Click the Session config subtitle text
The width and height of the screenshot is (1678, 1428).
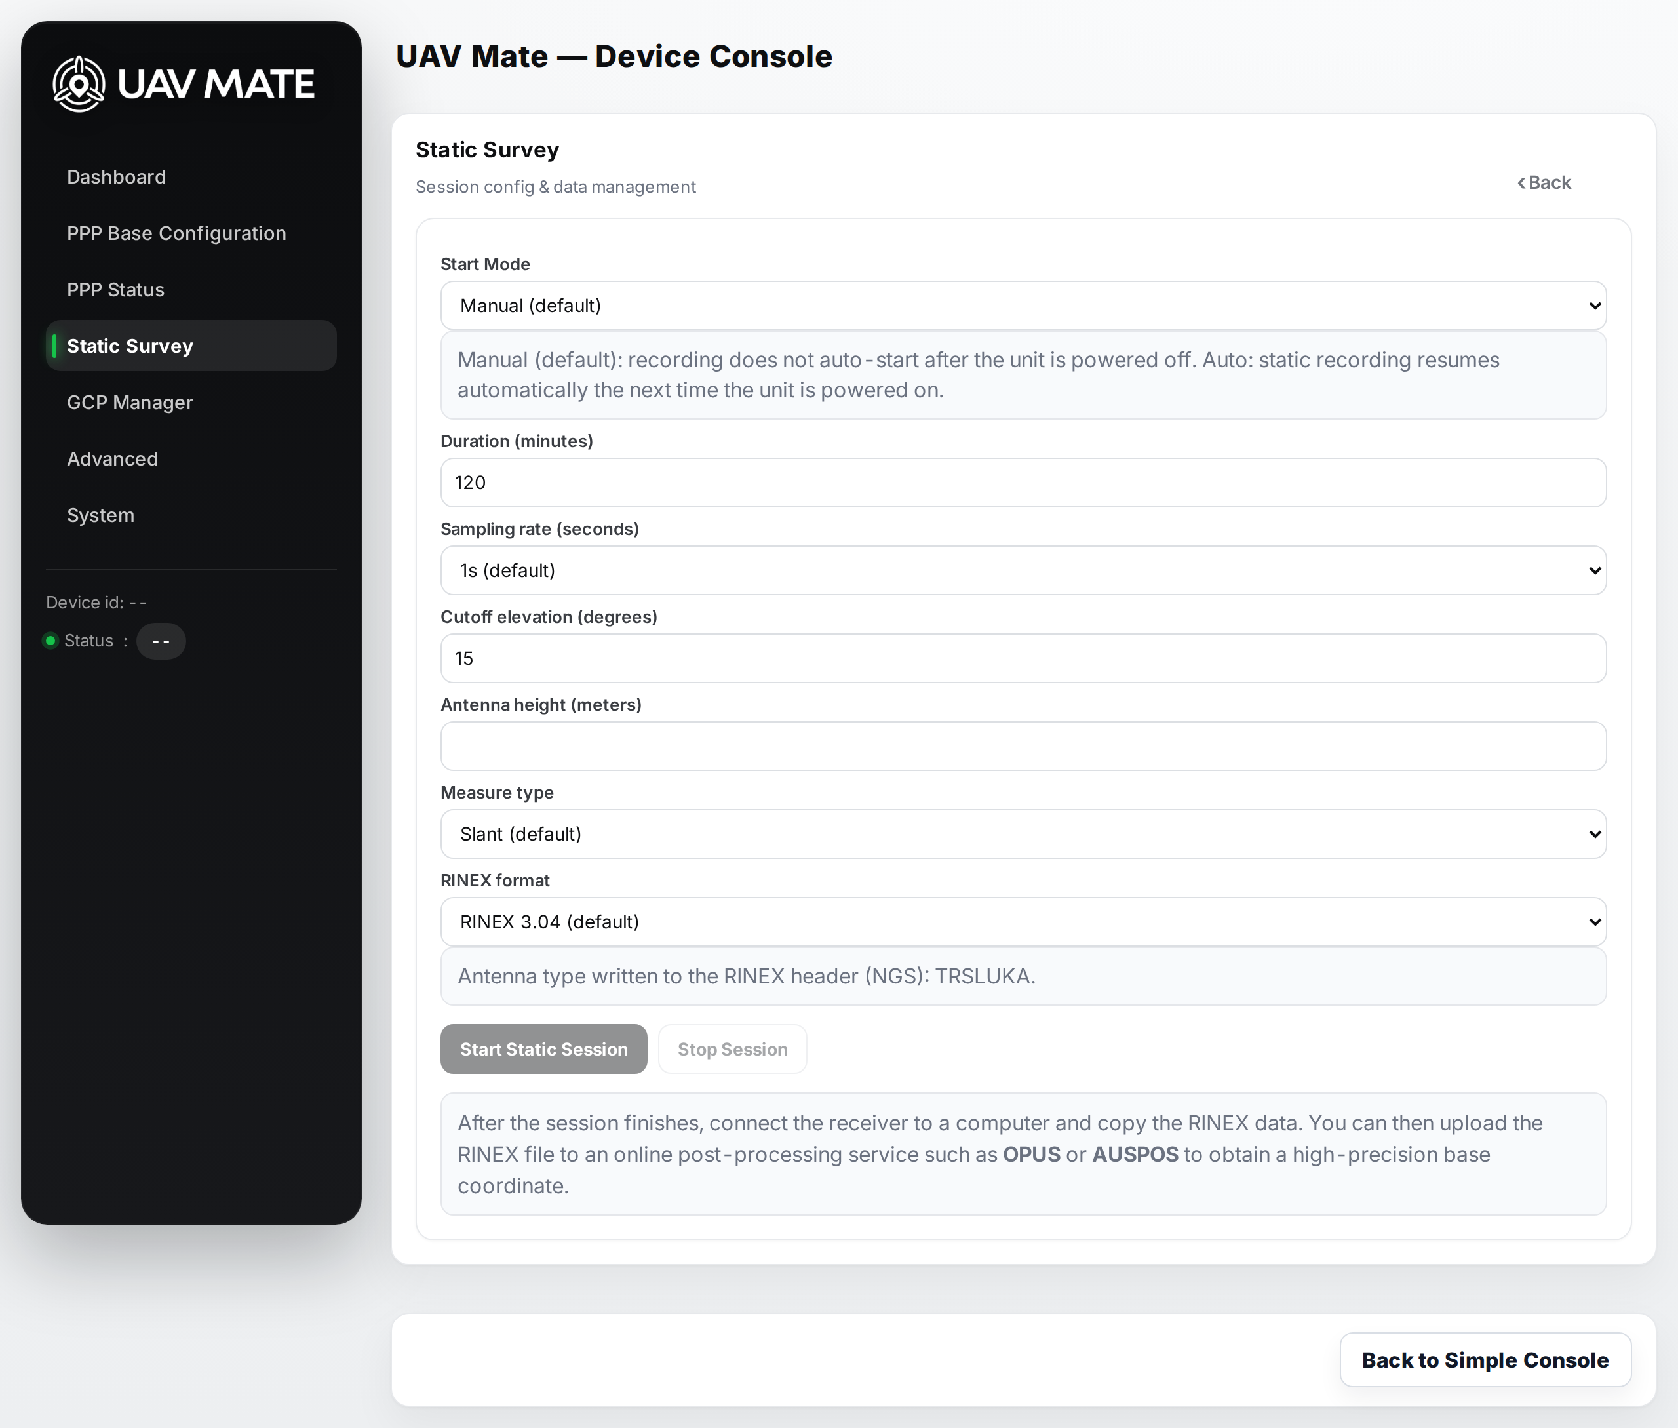555,187
